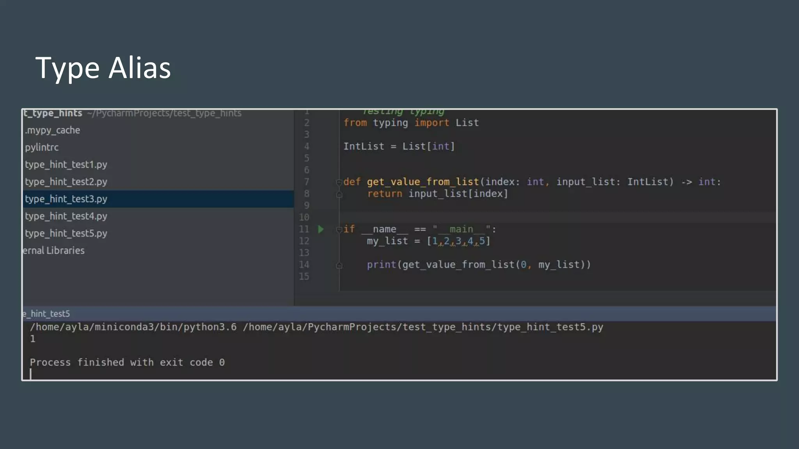Open the pylintrc file
Image resolution: width=799 pixels, height=449 pixels.
click(x=42, y=147)
